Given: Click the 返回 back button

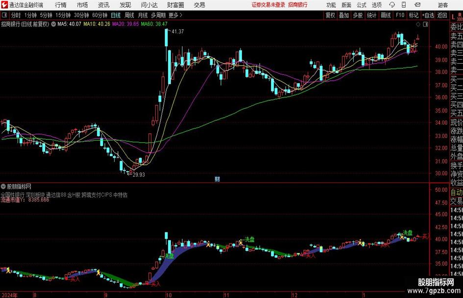Looking at the screenshot, I should pos(442,15).
